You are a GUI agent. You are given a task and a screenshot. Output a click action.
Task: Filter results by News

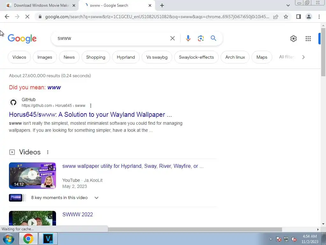click(69, 57)
